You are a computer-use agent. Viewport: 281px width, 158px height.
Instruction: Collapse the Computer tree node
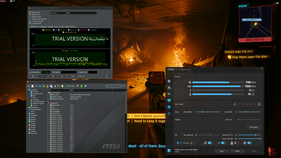tap(28, 90)
